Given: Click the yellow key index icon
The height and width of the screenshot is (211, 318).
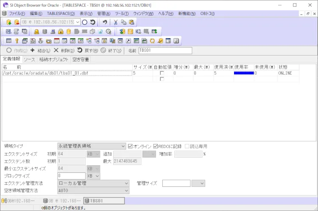Looking at the screenshot, I should click(x=17, y=41).
